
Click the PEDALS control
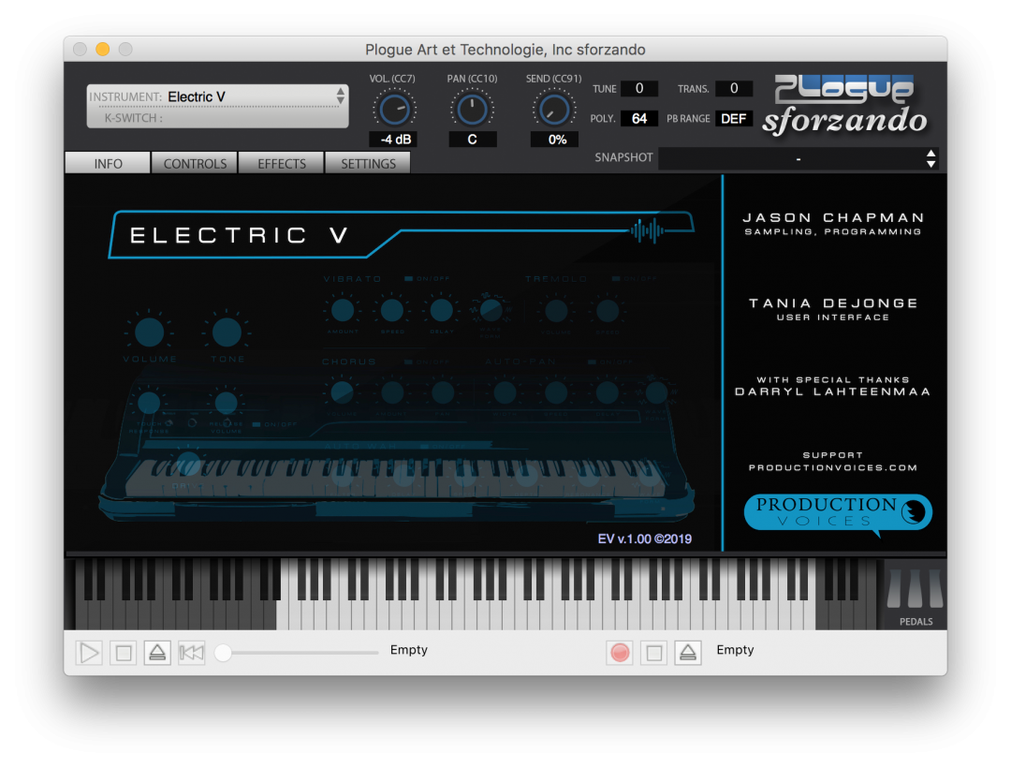tap(916, 595)
